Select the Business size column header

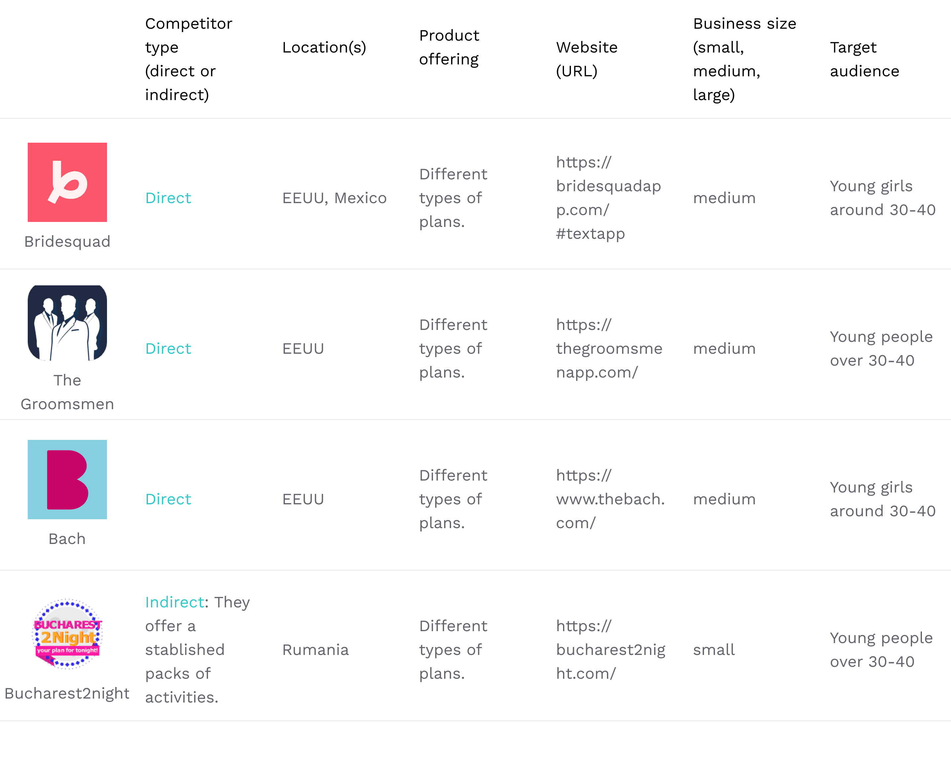745,59
